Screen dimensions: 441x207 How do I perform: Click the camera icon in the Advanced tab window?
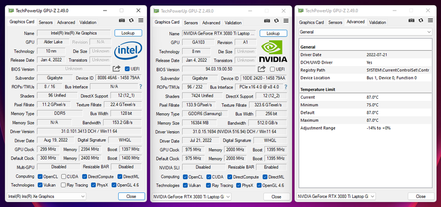coord(411,20)
